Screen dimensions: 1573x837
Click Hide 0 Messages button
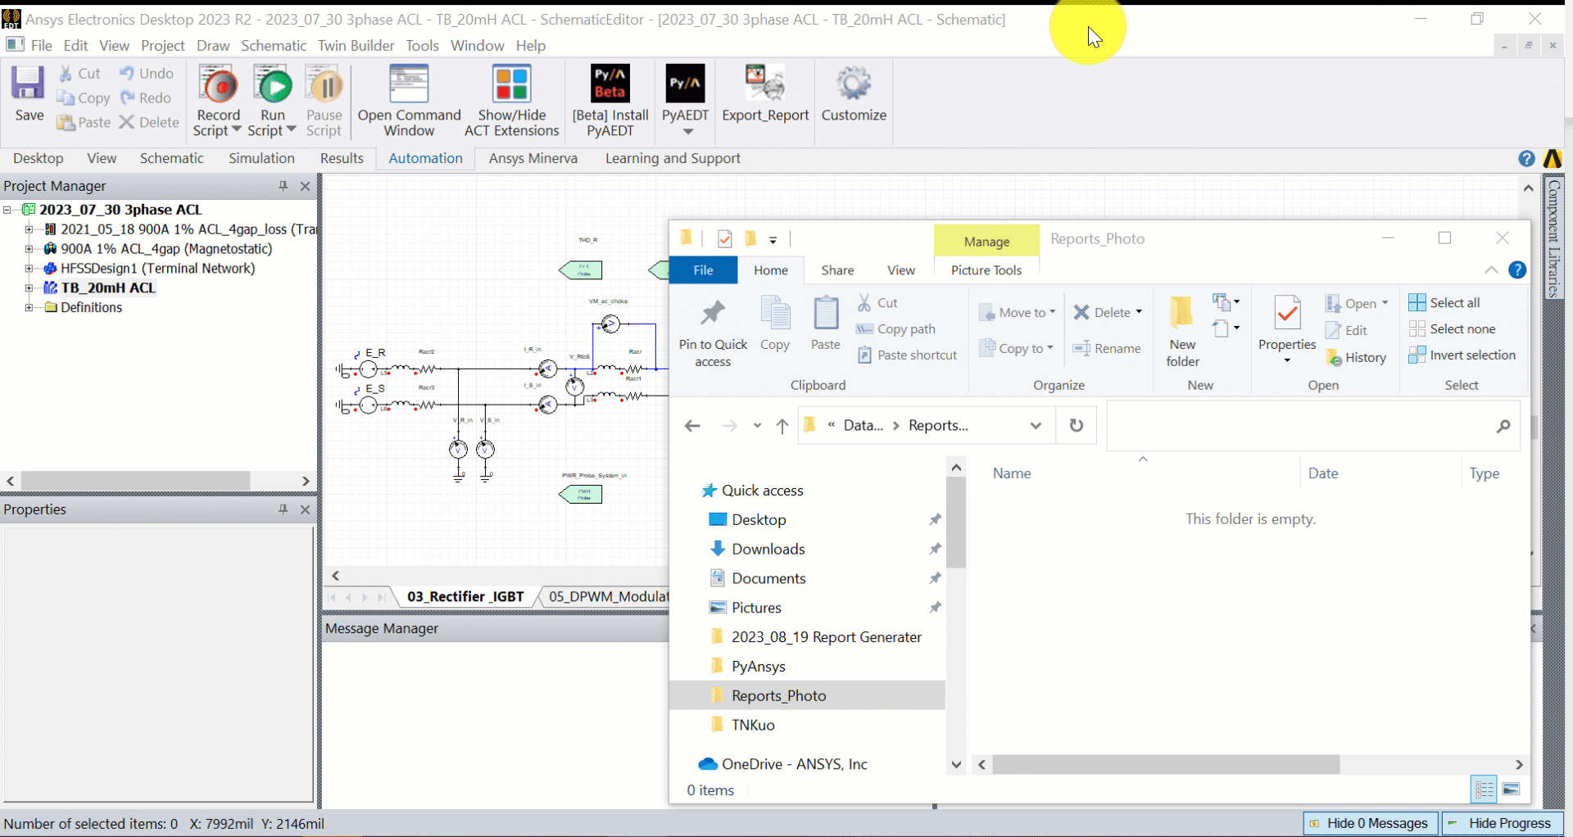tap(1369, 823)
